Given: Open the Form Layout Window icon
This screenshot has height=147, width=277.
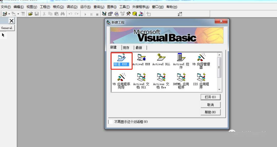Looking at the screenshot, I should 116,14.
